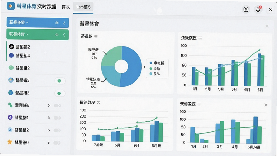Collapse the blue bar using its left chevron
The image size is (277, 156).
click(x=64, y=23)
